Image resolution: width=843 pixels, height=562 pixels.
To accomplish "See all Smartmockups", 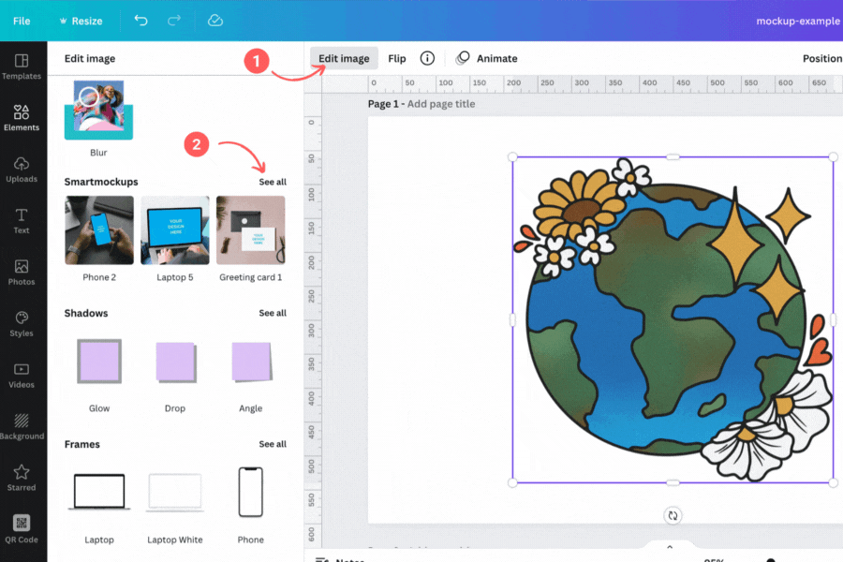I will click(x=273, y=182).
